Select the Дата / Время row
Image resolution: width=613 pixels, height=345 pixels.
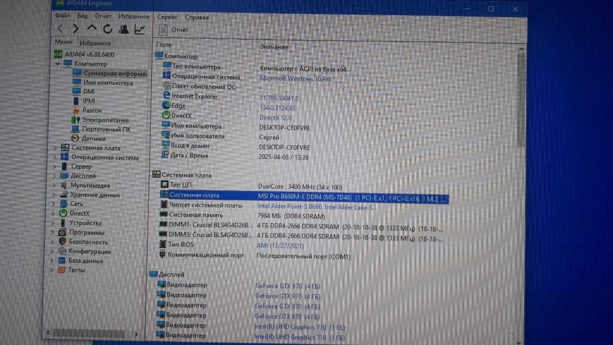pyautogui.click(x=235, y=156)
